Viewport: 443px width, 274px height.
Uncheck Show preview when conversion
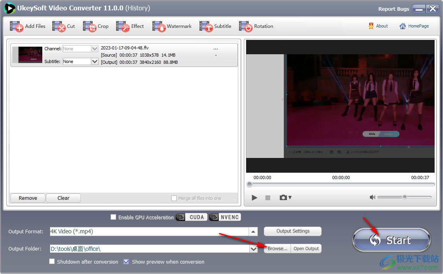(126, 262)
